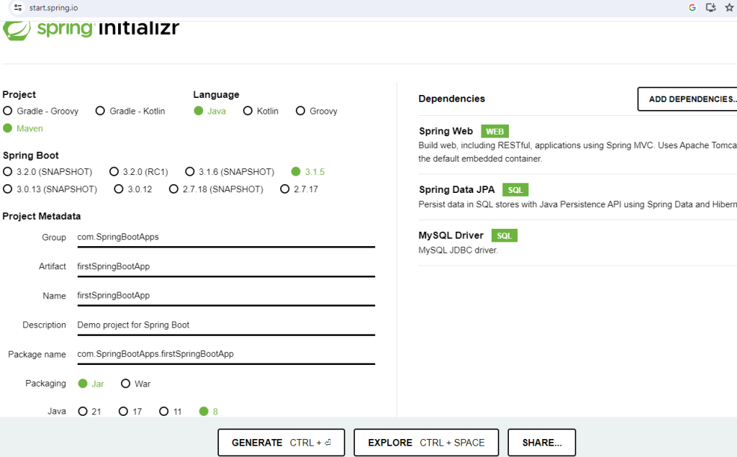Open the site information icon in the address bar

(x=18, y=7)
